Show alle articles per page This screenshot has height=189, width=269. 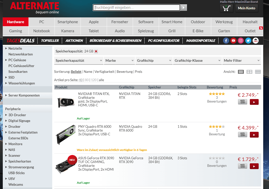[101, 80]
